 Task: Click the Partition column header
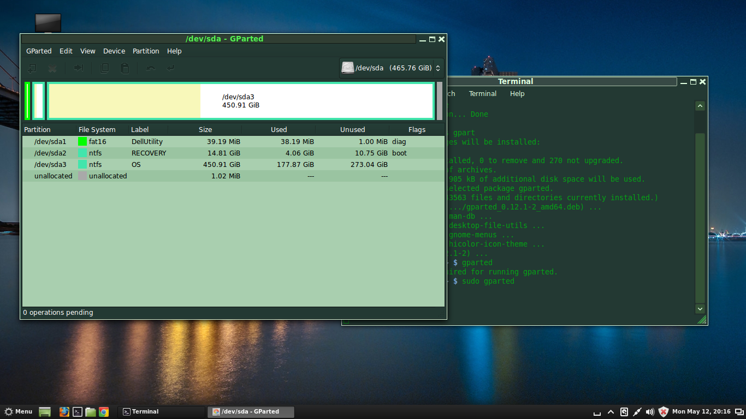(49, 130)
